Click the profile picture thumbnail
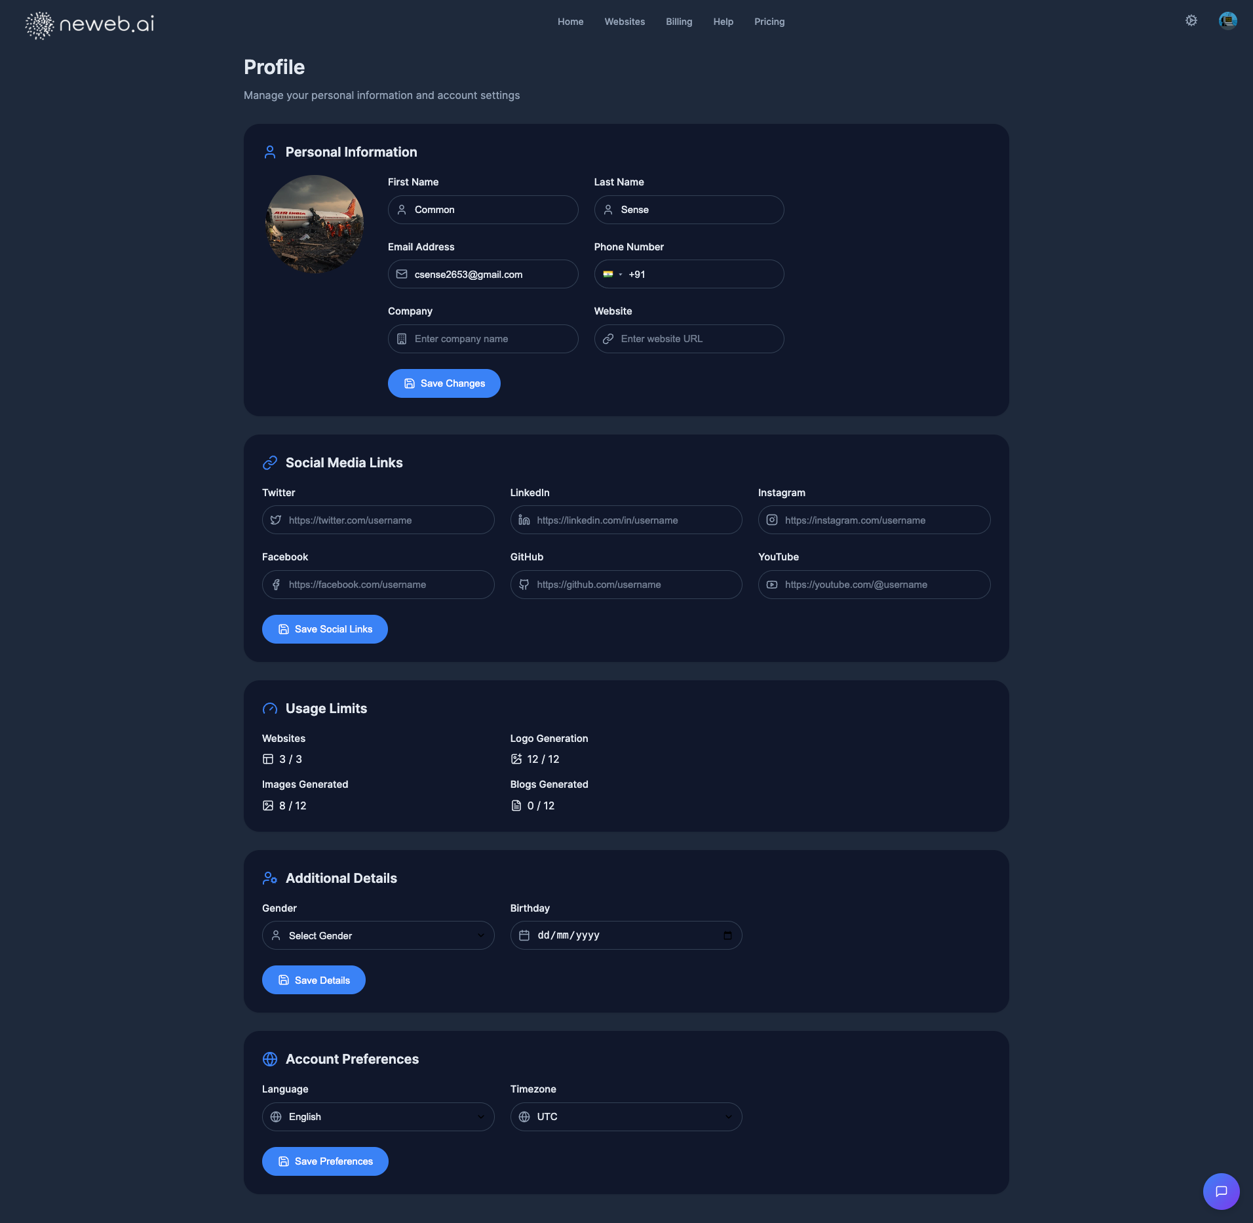The image size is (1253, 1223). 315,224
